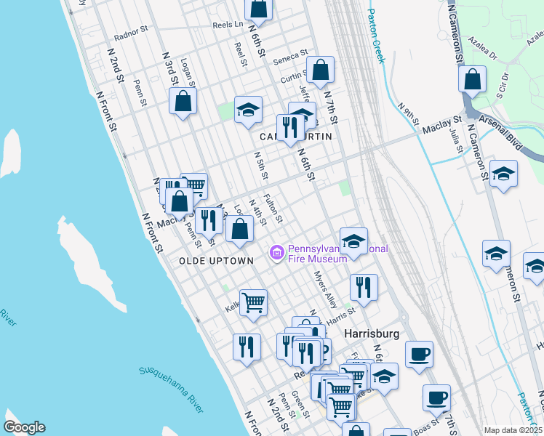
Task: Open the coffee cup marker east of Harrisburg label
Action: (419, 356)
